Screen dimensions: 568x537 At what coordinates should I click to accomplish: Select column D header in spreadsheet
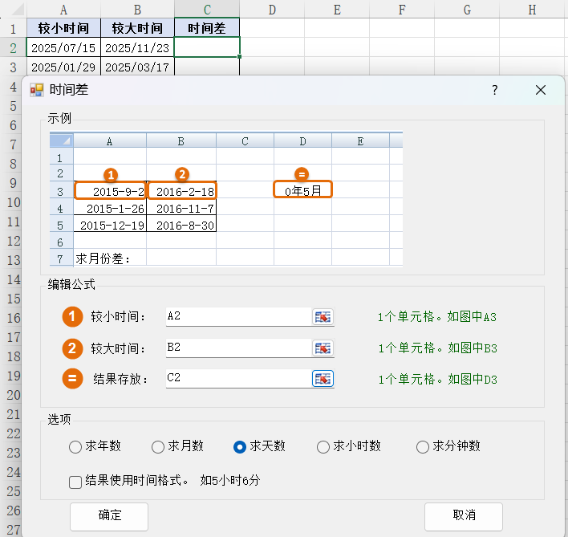click(x=272, y=10)
